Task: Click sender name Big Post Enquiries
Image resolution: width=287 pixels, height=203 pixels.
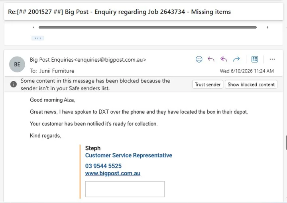Action: (x=51, y=60)
